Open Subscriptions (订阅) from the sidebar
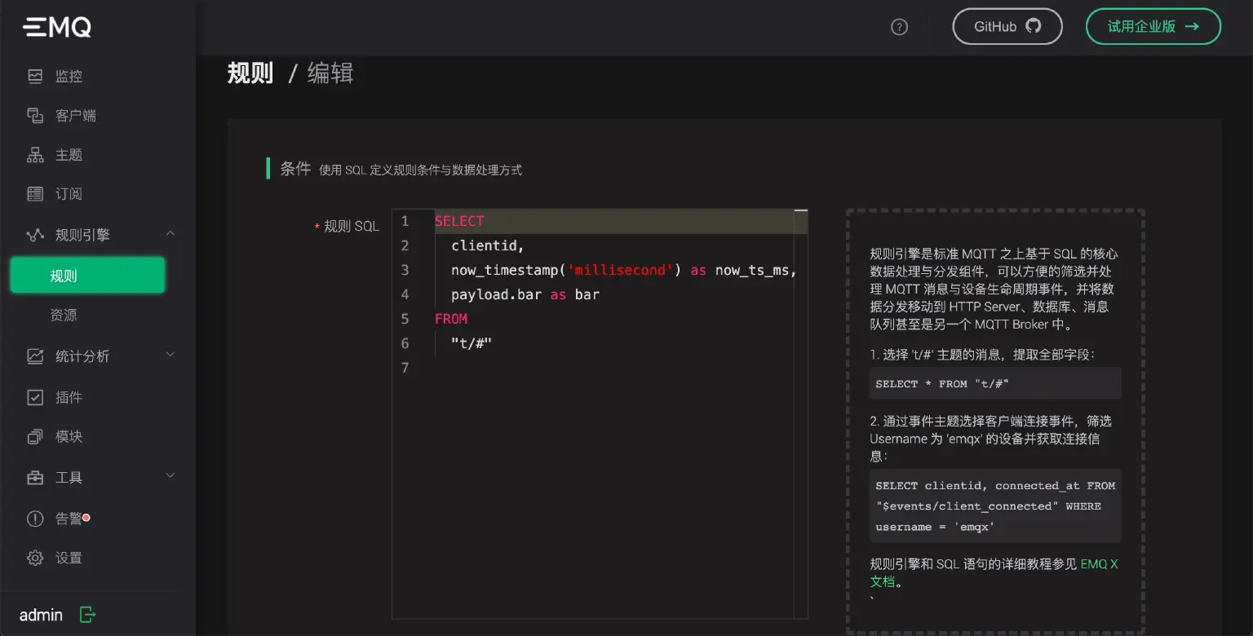The width and height of the screenshot is (1253, 636). [34, 193]
